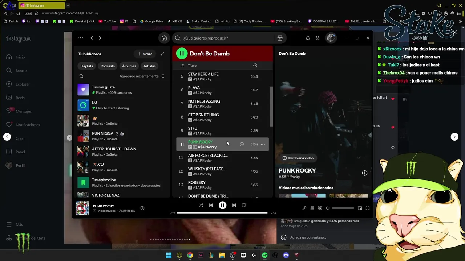Toggle repeat mode in the player bar
465x261 pixels.
pyautogui.click(x=244, y=205)
